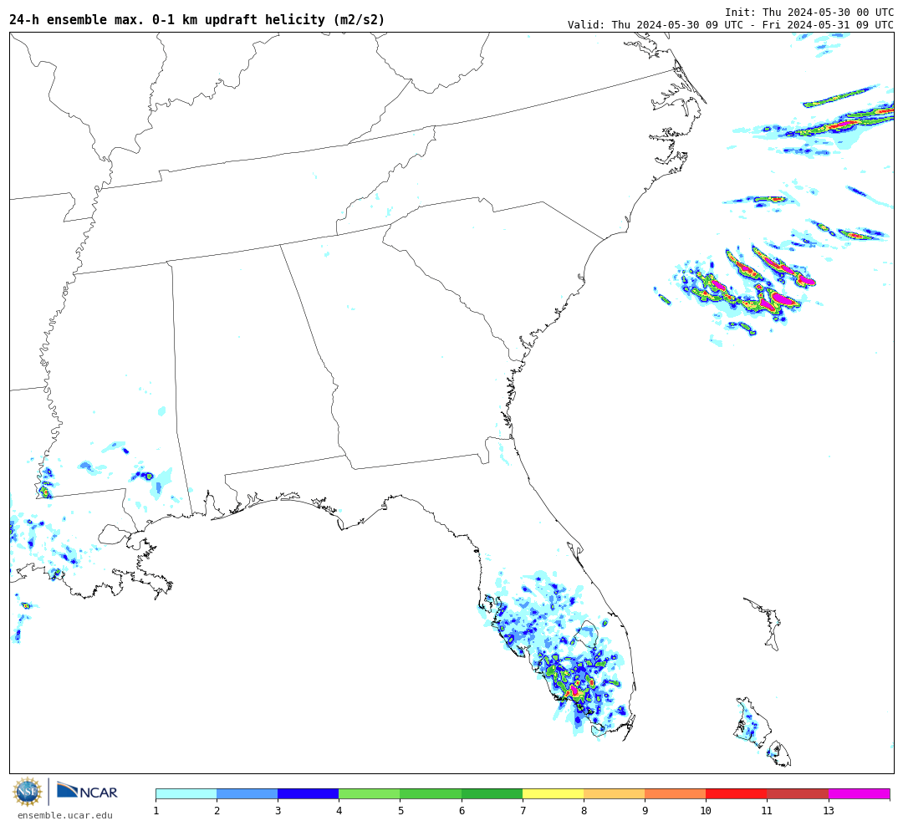Click the magenta 13+ colorbar segment
The image size is (903, 826).
tap(859, 793)
